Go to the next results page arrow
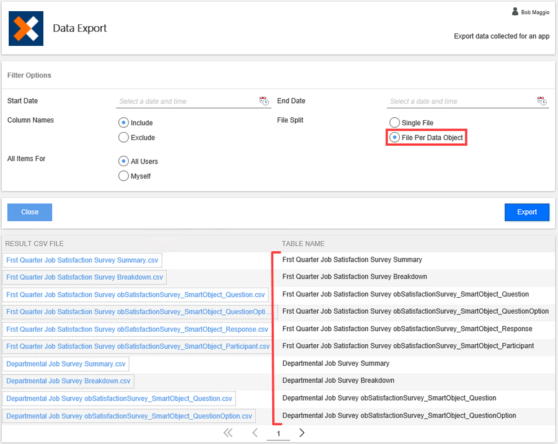 click(x=302, y=433)
